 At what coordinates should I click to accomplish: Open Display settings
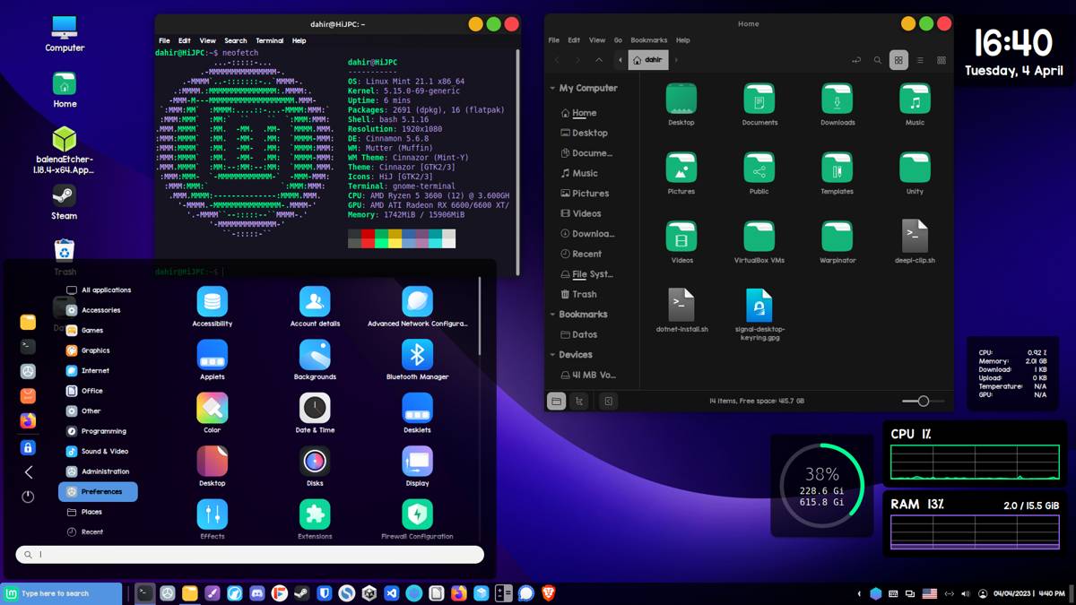point(417,466)
